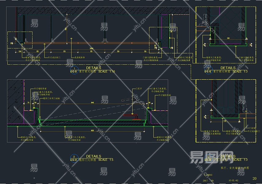Viewport: 262px width, 184px height.
Task: Click the detail number 1 callout bubble
Action: click(74, 70)
